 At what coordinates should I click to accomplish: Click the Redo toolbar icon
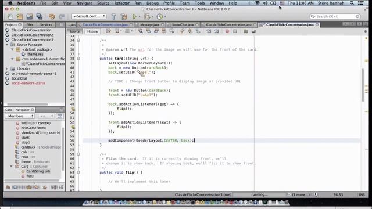click(x=62, y=16)
